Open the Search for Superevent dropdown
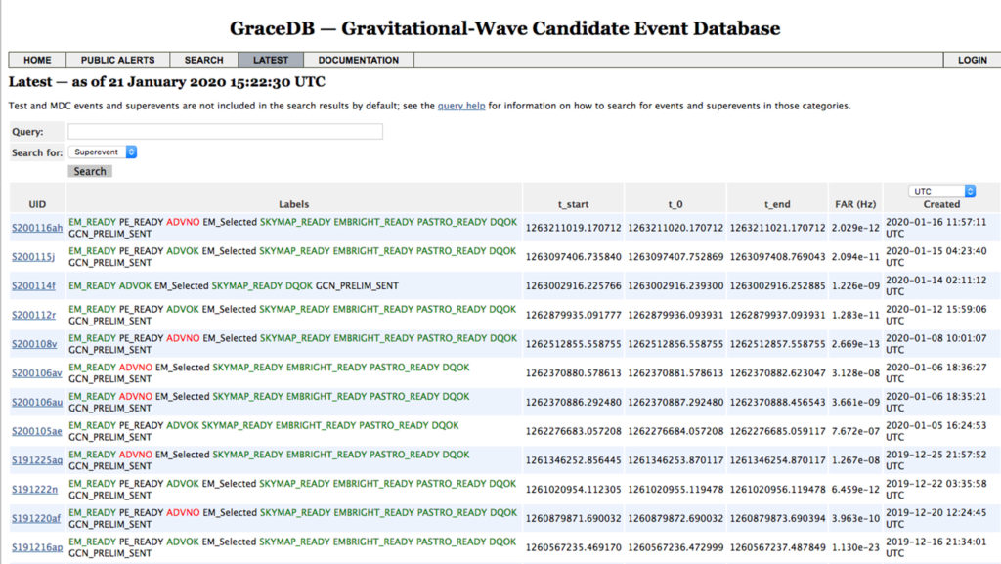This screenshot has width=1001, height=564. pyautogui.click(x=103, y=152)
